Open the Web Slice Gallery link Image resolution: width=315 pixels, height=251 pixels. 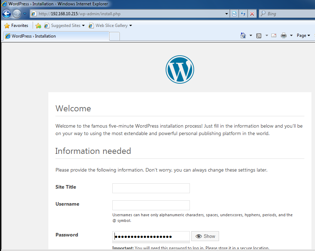coord(108,26)
